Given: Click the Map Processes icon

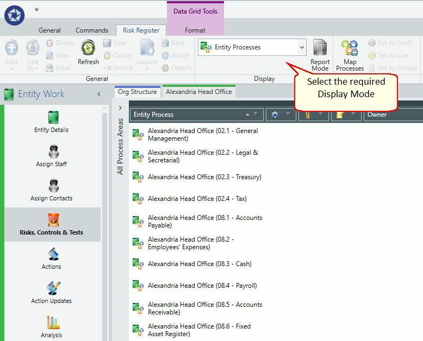Looking at the screenshot, I should (x=350, y=55).
